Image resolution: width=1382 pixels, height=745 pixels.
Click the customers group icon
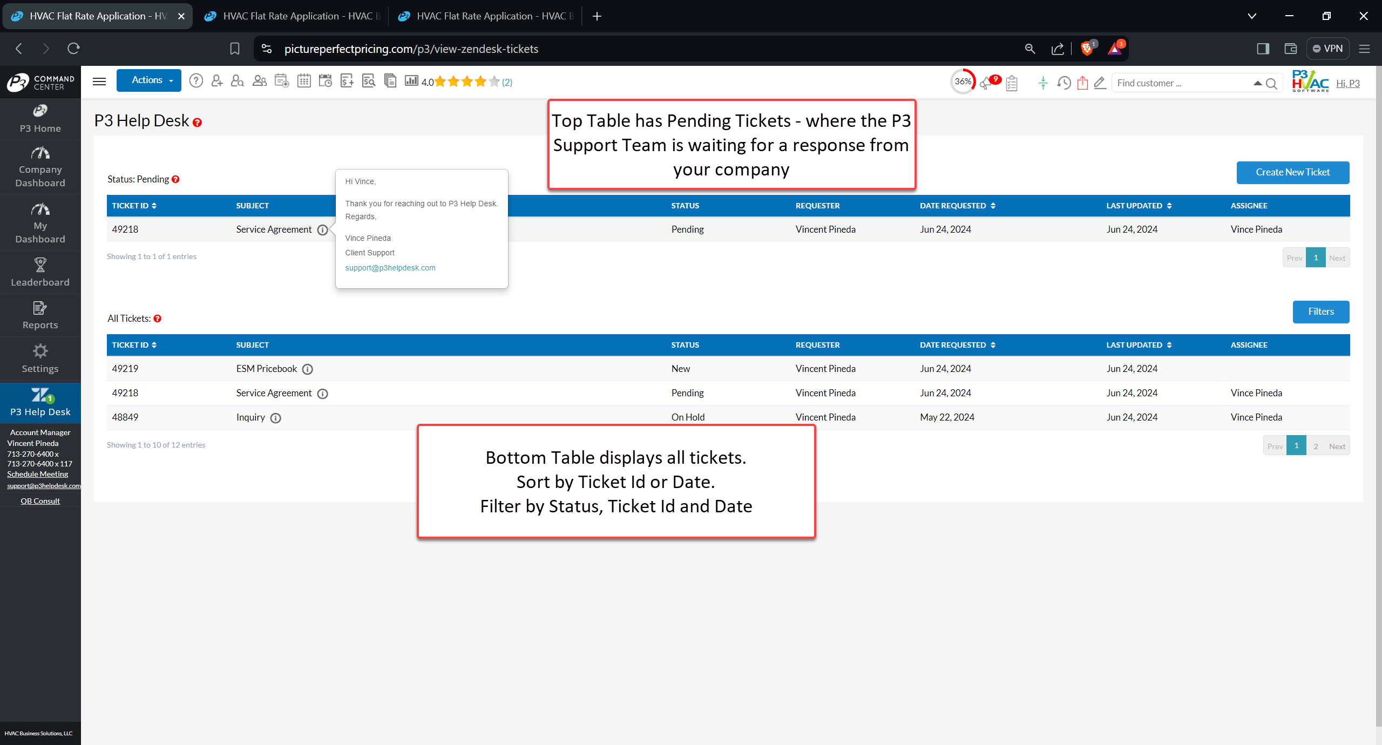[x=260, y=81]
